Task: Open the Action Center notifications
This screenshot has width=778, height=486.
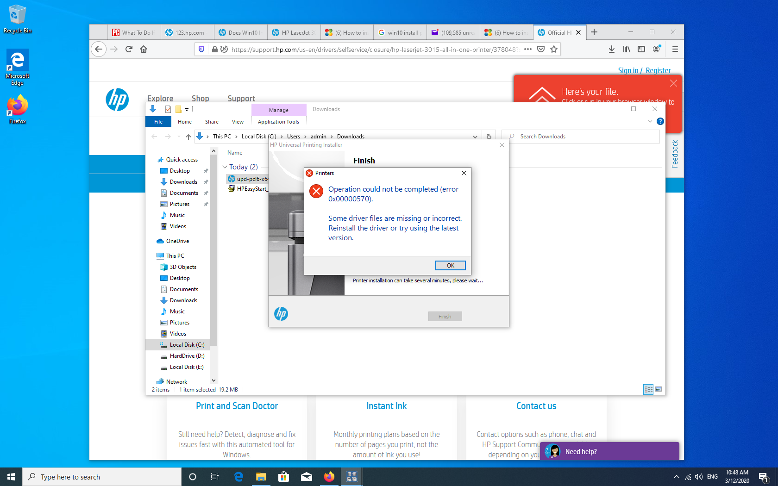Action: [764, 477]
